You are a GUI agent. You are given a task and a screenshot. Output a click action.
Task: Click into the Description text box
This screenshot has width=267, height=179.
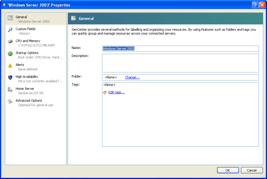(x=180, y=63)
